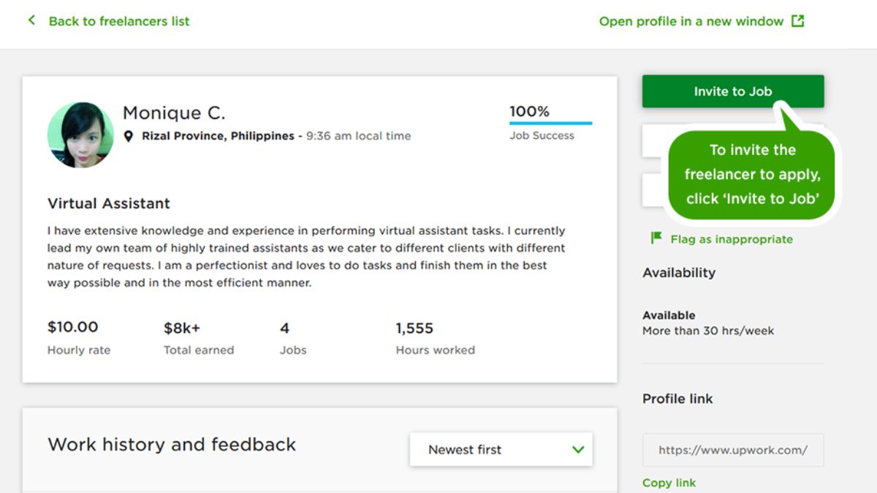877x493 pixels.
Task: Dismiss the 'Invite to Job' tooltip bubble
Action: point(752,172)
